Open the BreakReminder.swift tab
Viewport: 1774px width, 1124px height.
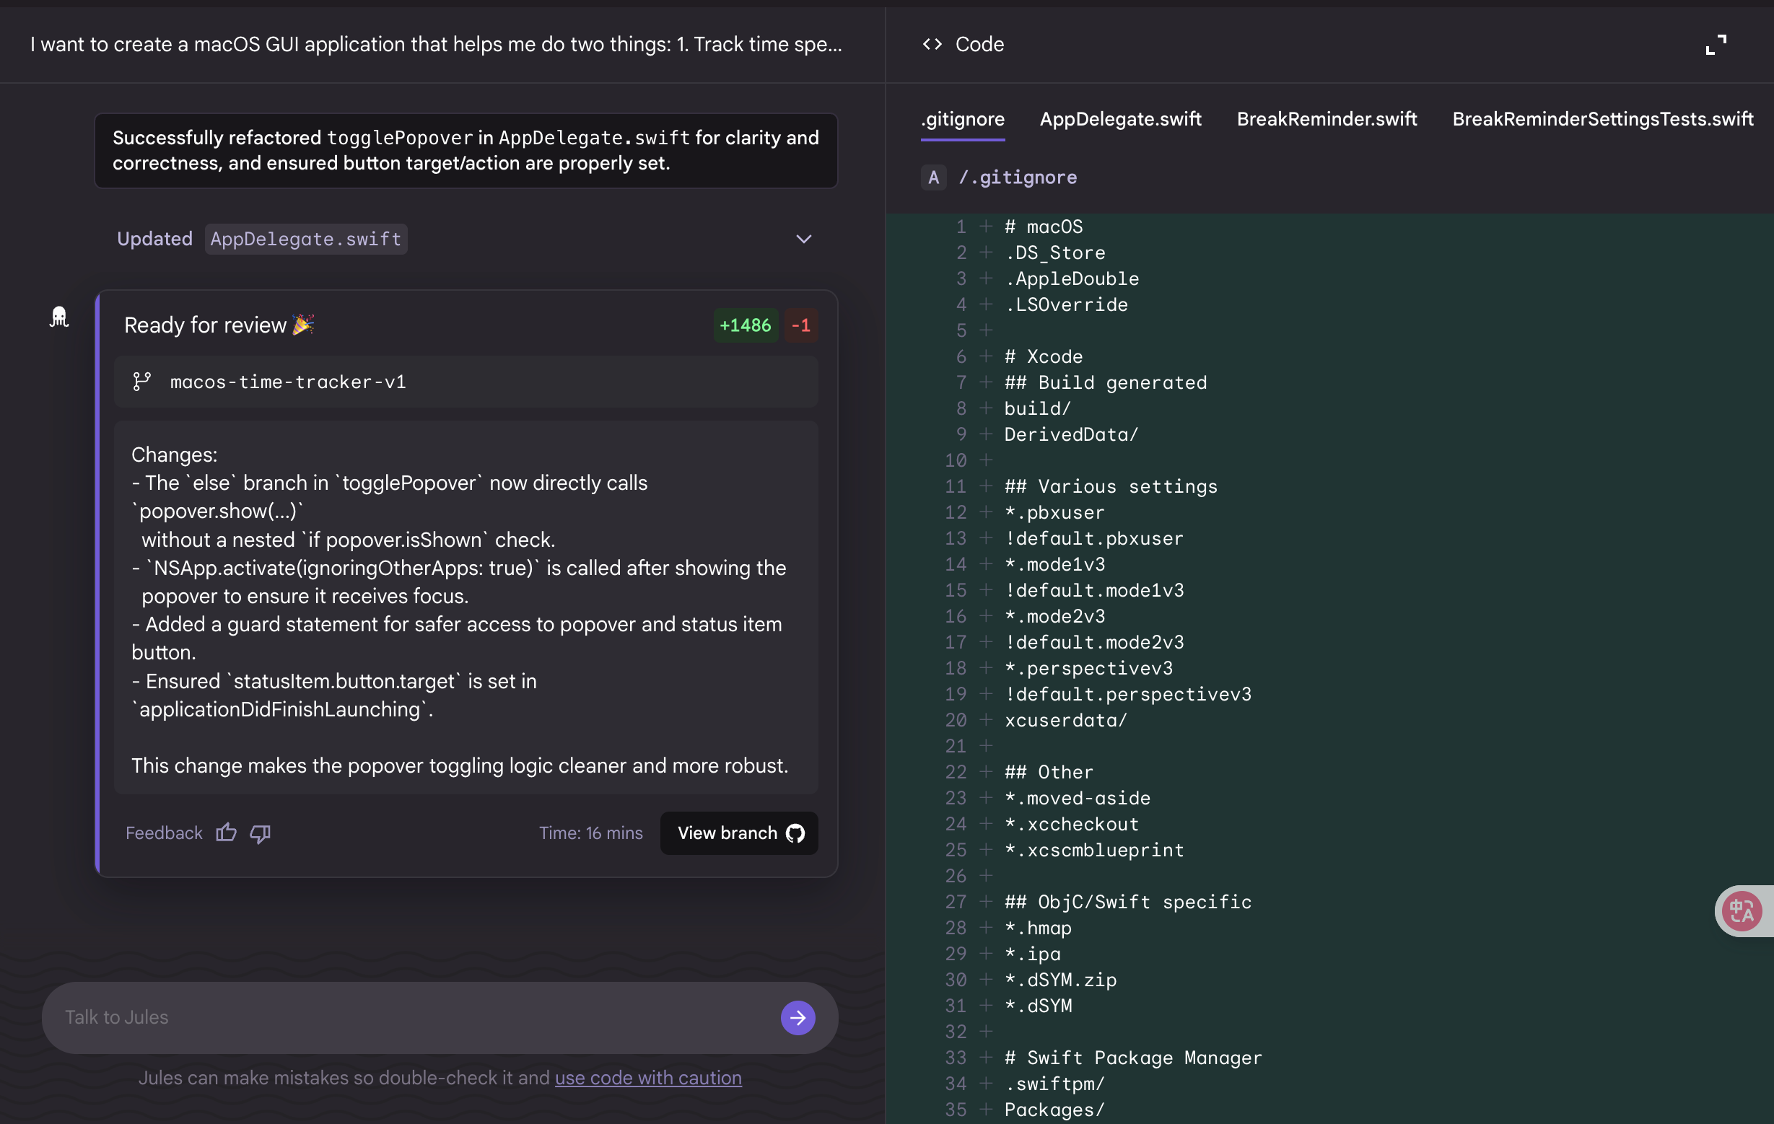(1326, 118)
